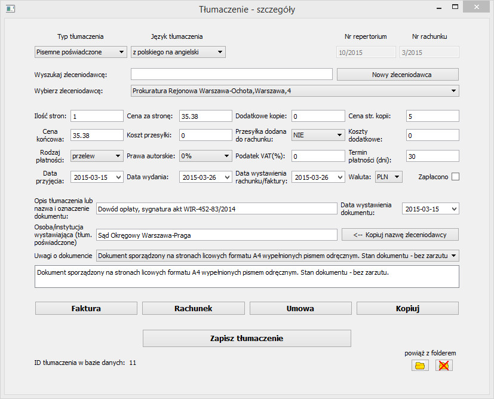Close the Tłumaczenie - szczegóły window

(477, 7)
